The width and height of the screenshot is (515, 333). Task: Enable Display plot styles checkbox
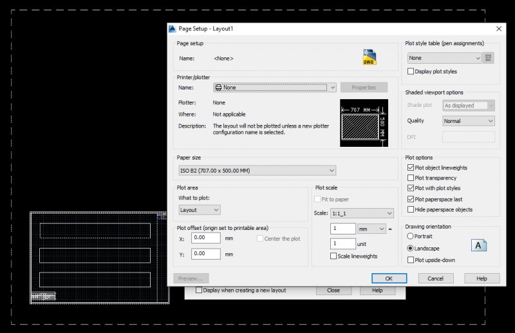(x=411, y=71)
